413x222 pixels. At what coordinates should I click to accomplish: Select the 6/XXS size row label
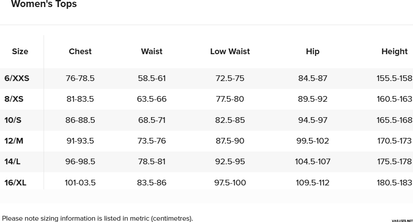pos(17,78)
